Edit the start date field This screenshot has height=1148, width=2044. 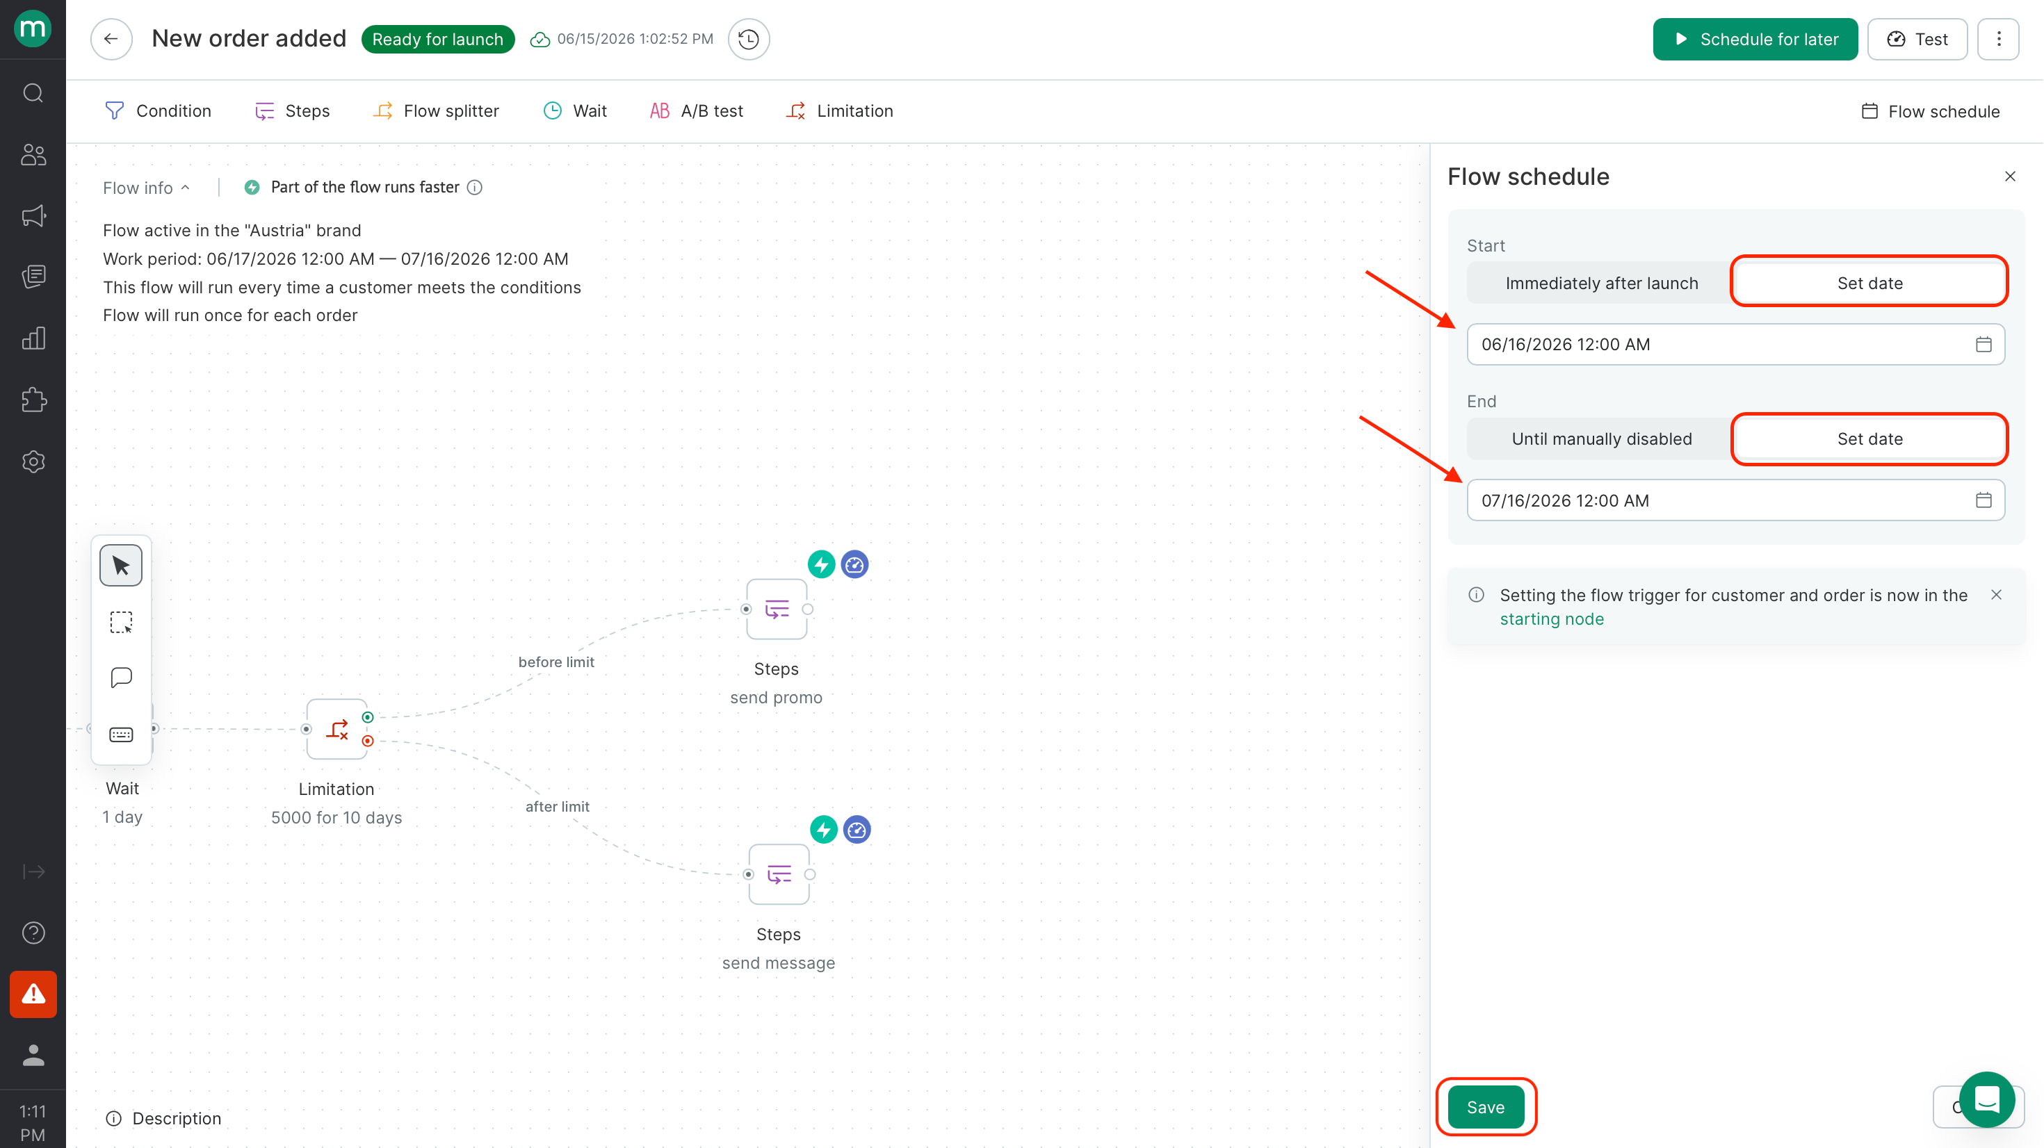tap(1735, 344)
